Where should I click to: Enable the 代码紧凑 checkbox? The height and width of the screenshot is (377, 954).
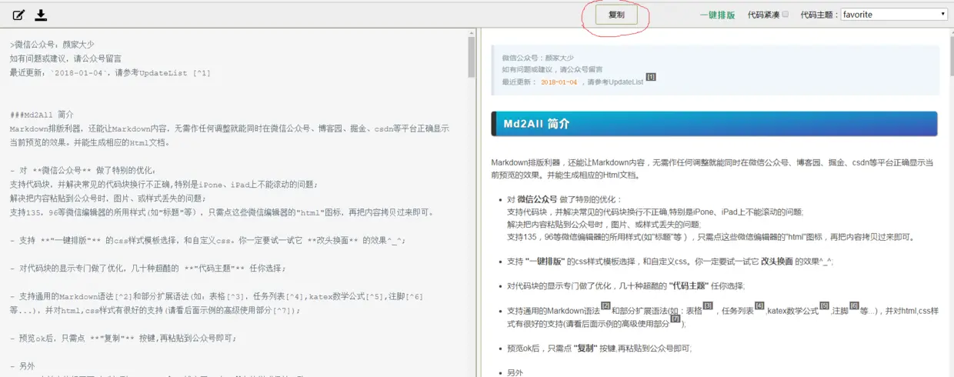coord(786,14)
